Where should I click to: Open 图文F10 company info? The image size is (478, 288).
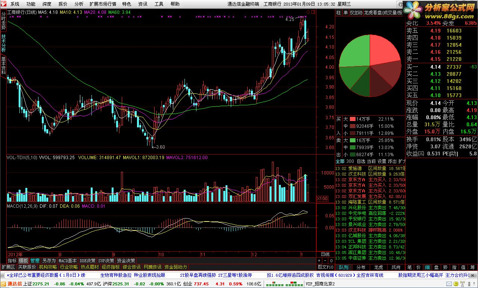pyautogui.click(x=325, y=267)
